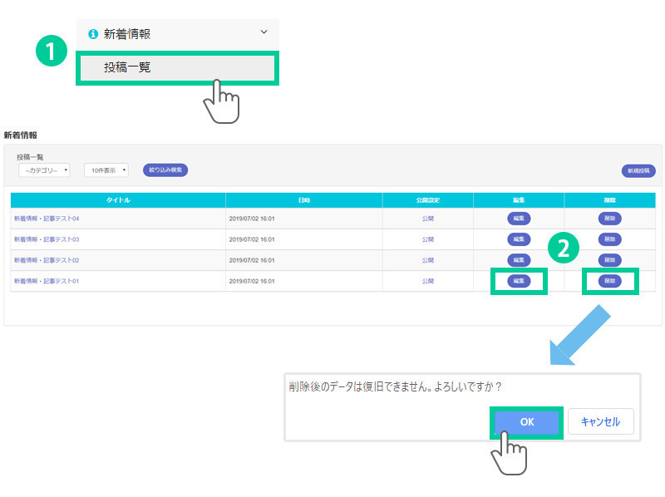Collapse the 新着情報 menu chevron
The width and height of the screenshot is (665, 497).
point(264,32)
